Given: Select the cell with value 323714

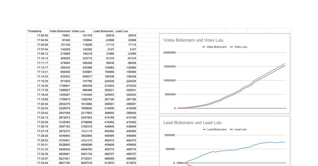Looking at the screenshot, I should [x=82, y=58].
